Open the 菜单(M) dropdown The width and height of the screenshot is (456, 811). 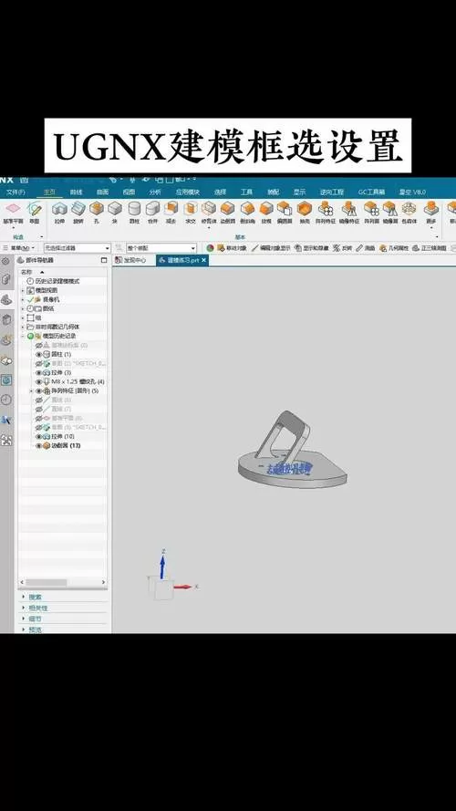[19, 248]
